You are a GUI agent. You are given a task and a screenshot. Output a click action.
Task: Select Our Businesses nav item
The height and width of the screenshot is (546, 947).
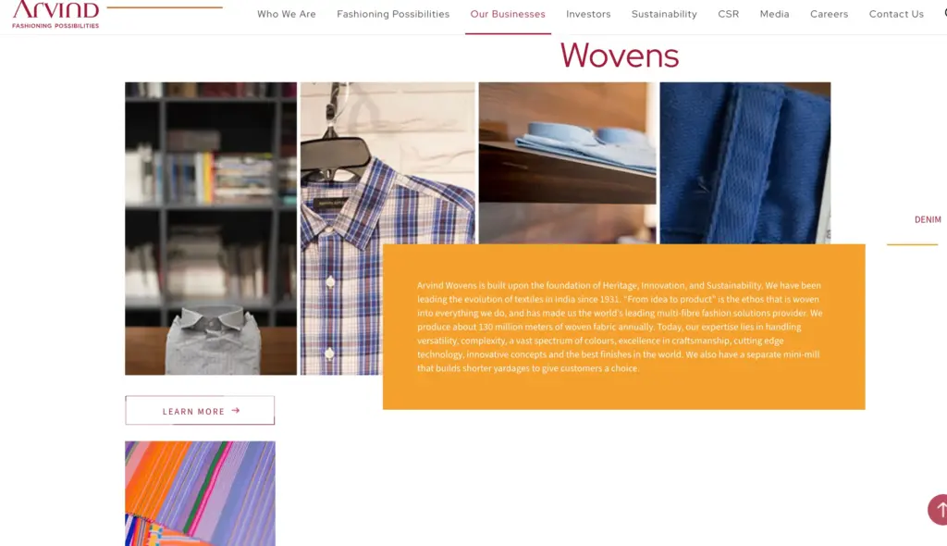pyautogui.click(x=508, y=14)
